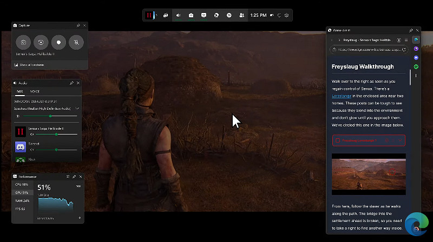The image size is (433, 242).
Task: Expand the Windows default output device dropdown
Action: 77,108
